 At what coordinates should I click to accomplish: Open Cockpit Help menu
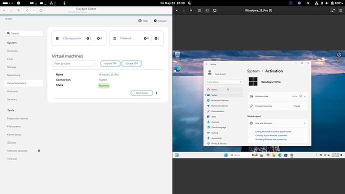143,20
